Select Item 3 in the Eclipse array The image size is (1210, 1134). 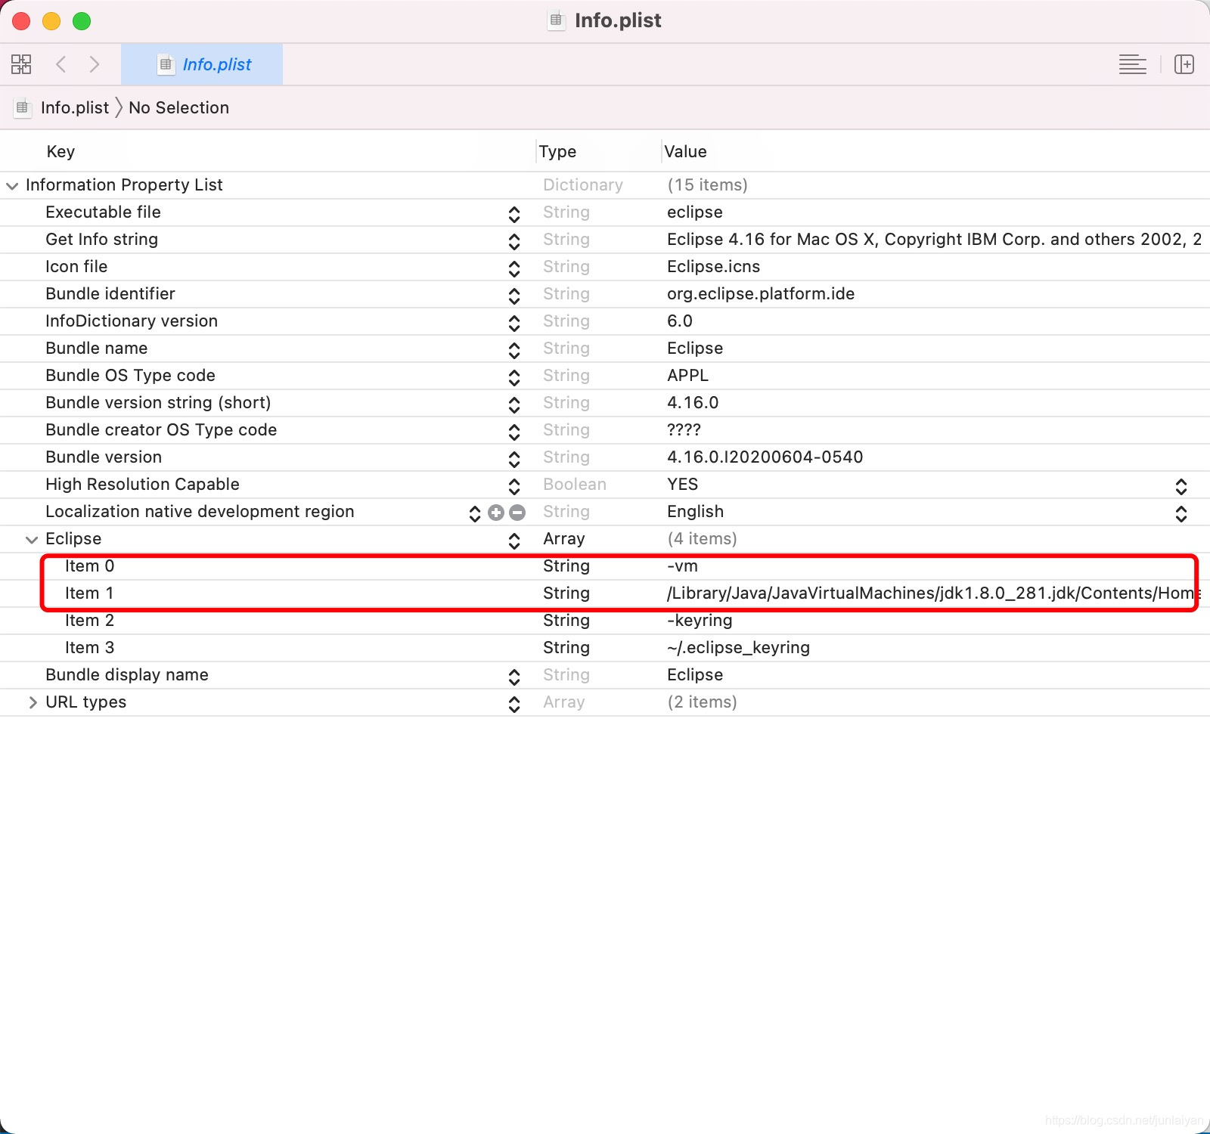(89, 648)
